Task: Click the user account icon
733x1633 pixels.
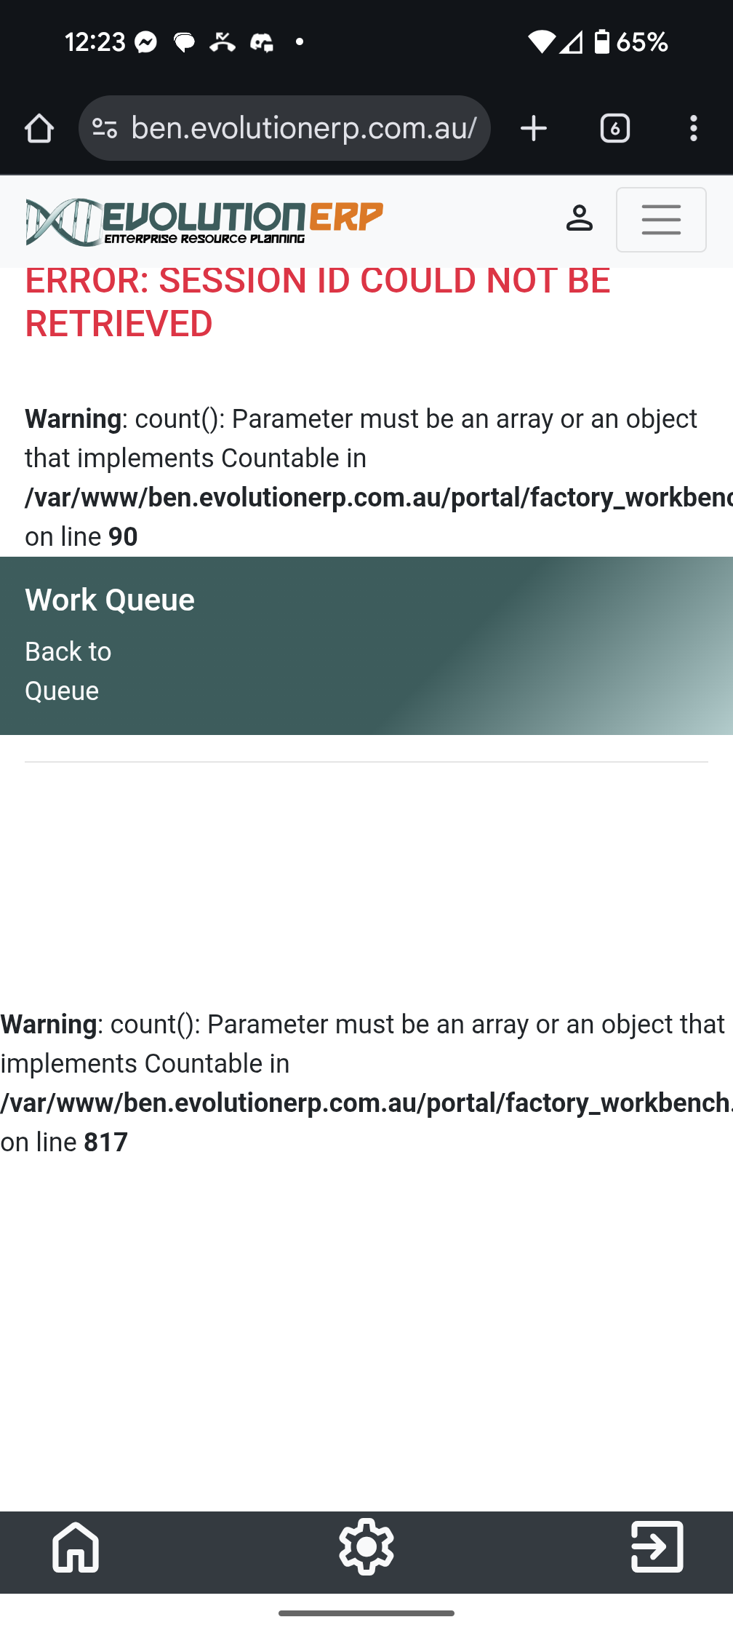Action: pyautogui.click(x=579, y=219)
